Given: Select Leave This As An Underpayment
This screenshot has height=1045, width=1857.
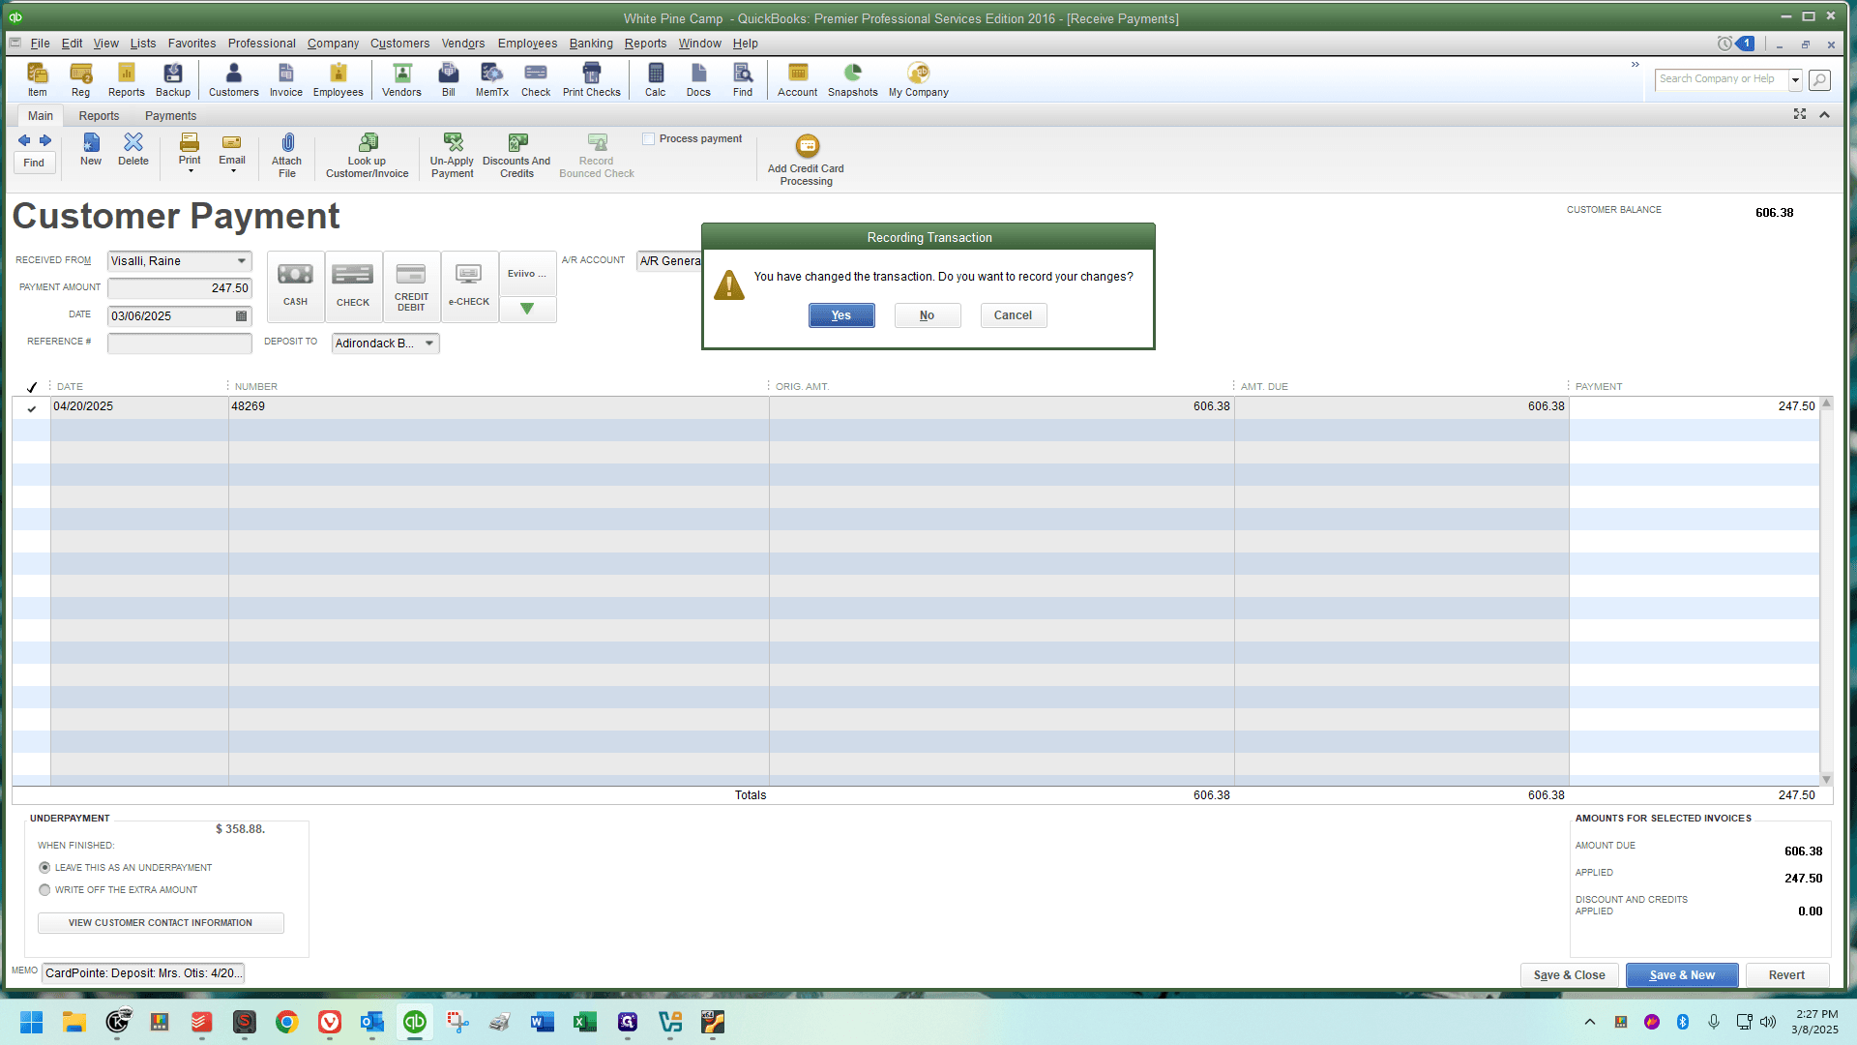Looking at the screenshot, I should tap(44, 868).
